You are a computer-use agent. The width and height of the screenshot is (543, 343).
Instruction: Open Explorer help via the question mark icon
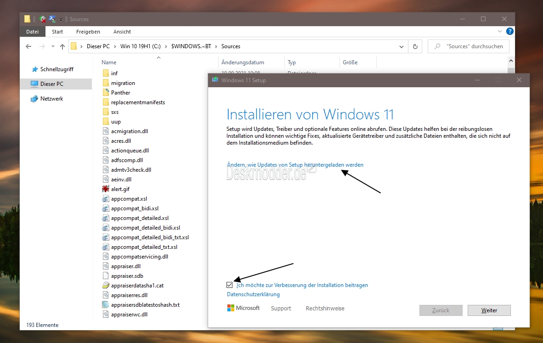510,32
